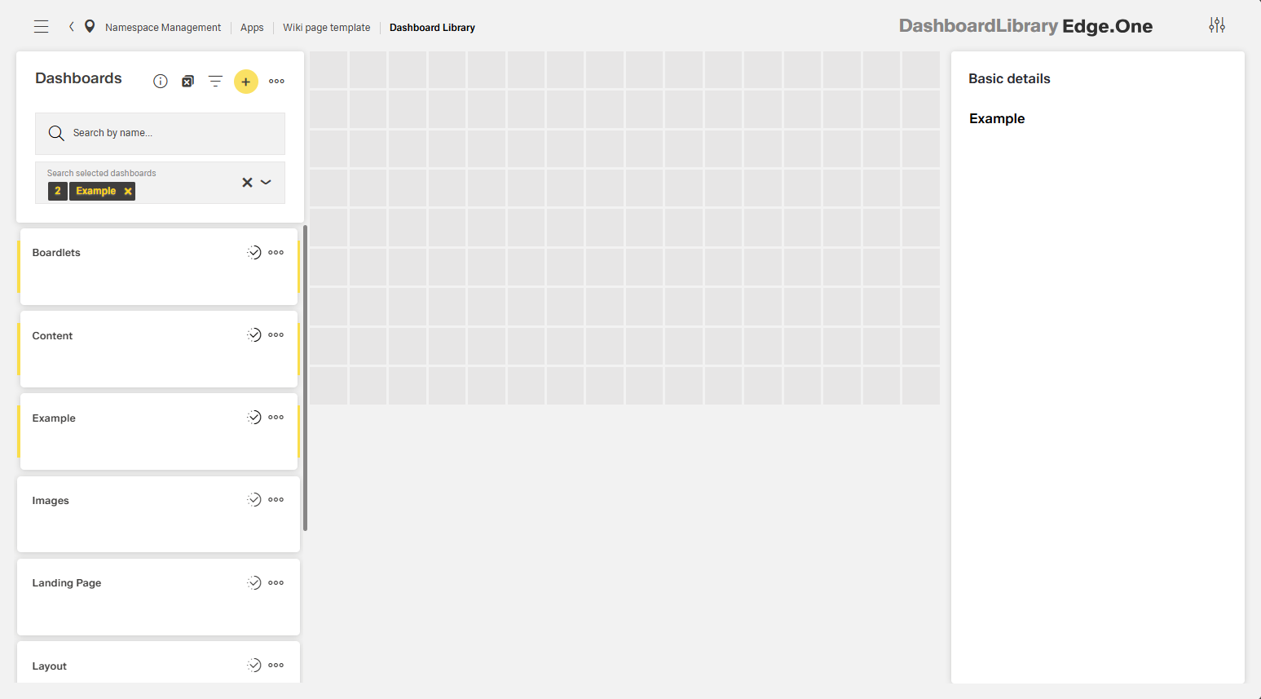Expand the selected dashboards dropdown
The height and width of the screenshot is (699, 1261).
click(x=266, y=183)
